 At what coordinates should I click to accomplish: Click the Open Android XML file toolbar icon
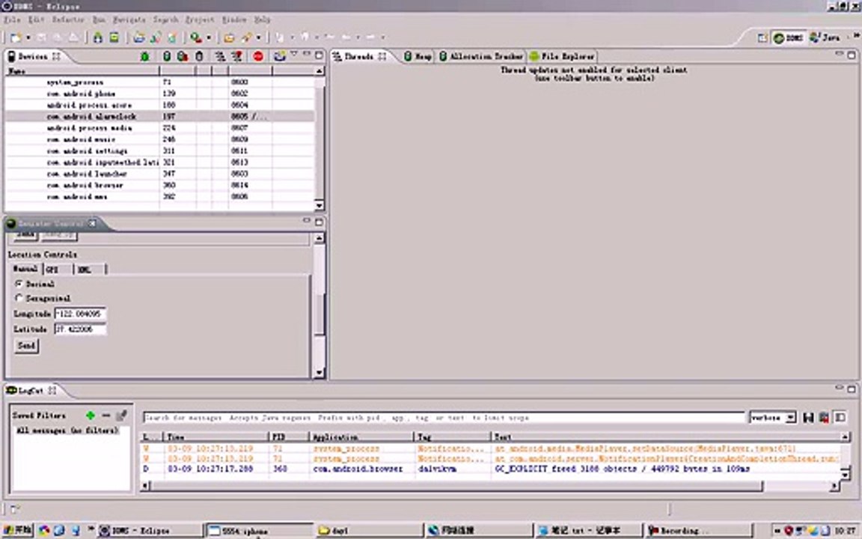tap(139, 37)
